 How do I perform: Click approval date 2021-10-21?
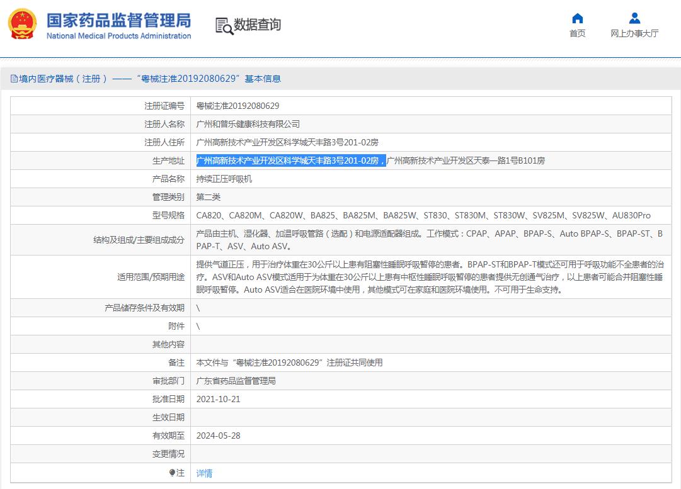[x=218, y=399]
